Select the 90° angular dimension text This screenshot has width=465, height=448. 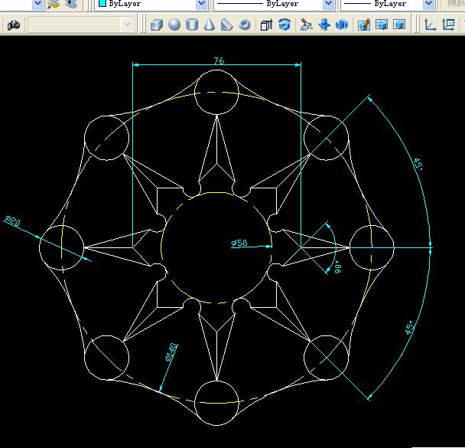pos(338,267)
